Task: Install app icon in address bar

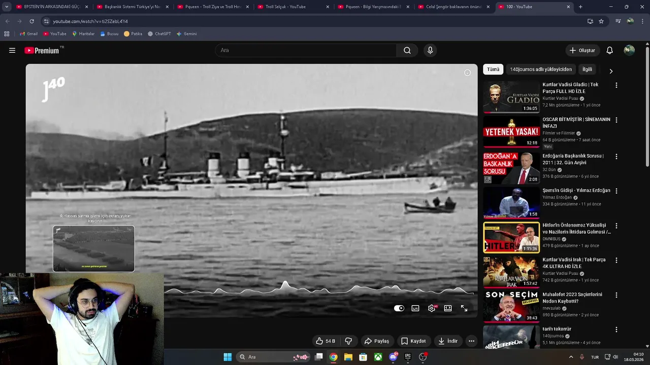Action: click(590, 21)
